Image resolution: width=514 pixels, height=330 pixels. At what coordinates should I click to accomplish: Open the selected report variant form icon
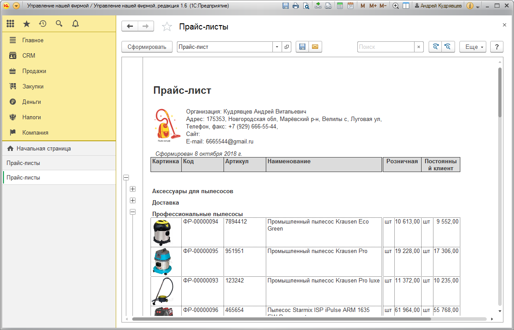click(286, 47)
